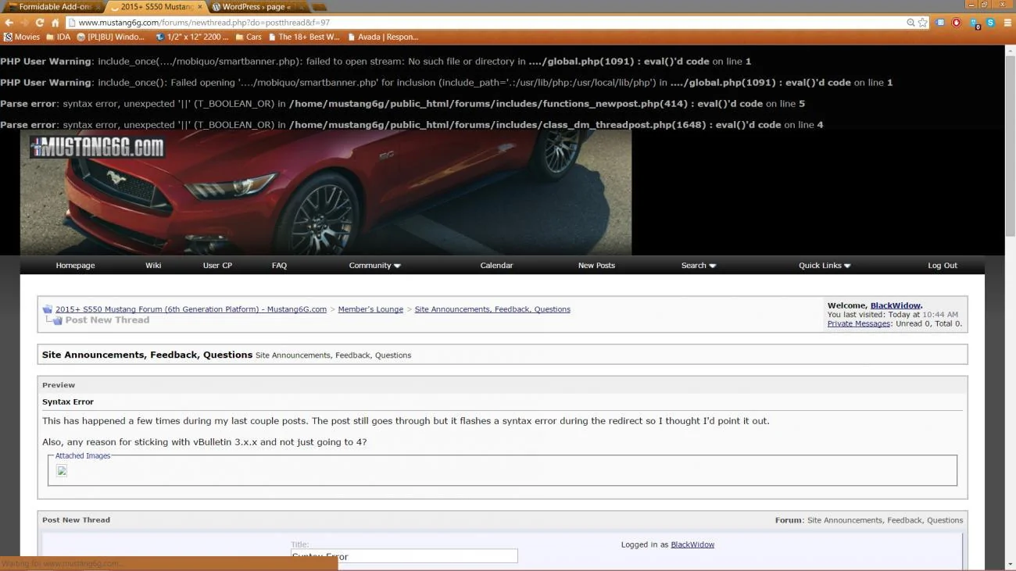Image resolution: width=1016 pixels, height=571 pixels.
Task: Open the Cars bookmark folder
Action: [x=249, y=37]
